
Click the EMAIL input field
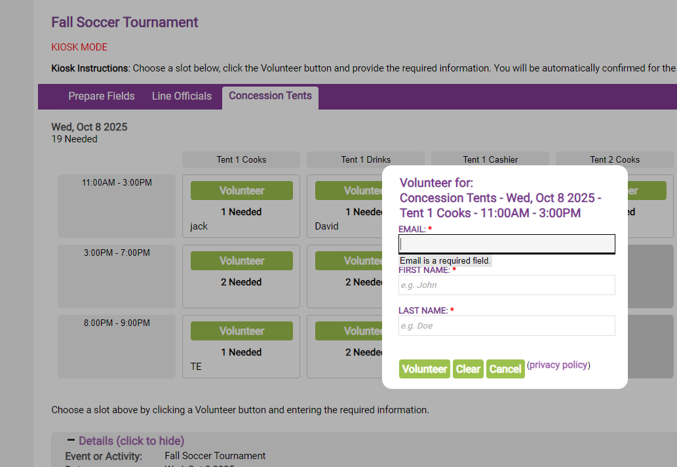tap(506, 243)
